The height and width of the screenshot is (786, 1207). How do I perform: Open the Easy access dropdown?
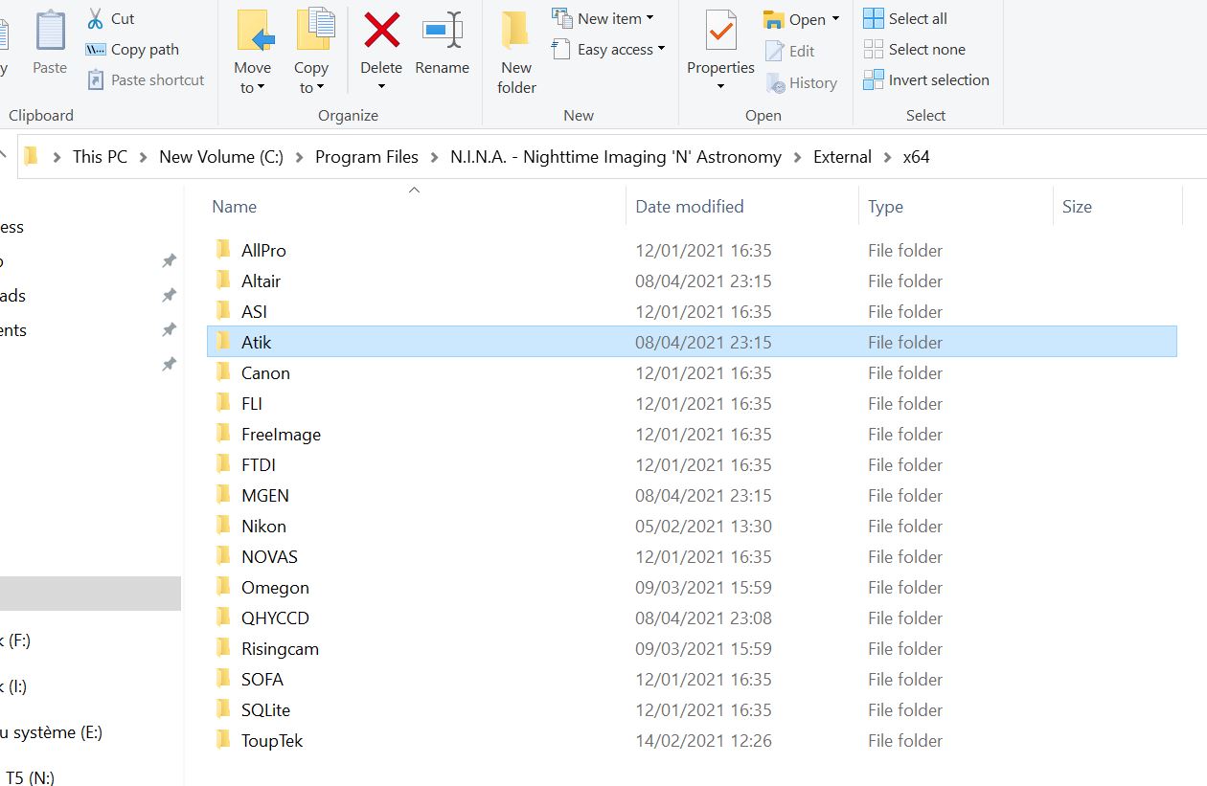[x=608, y=49]
